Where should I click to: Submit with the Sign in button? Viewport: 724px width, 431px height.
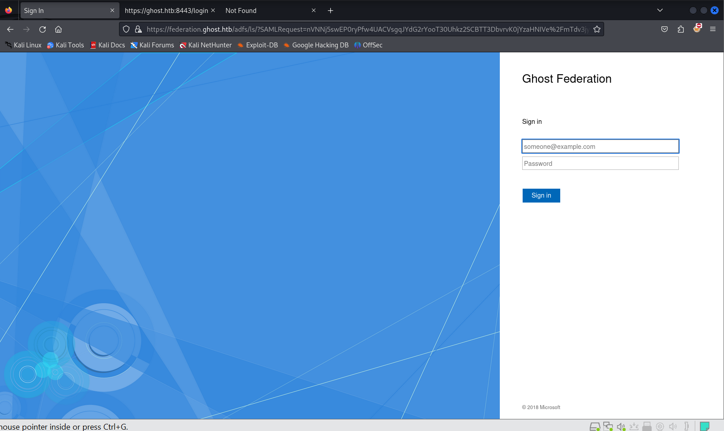pos(541,195)
